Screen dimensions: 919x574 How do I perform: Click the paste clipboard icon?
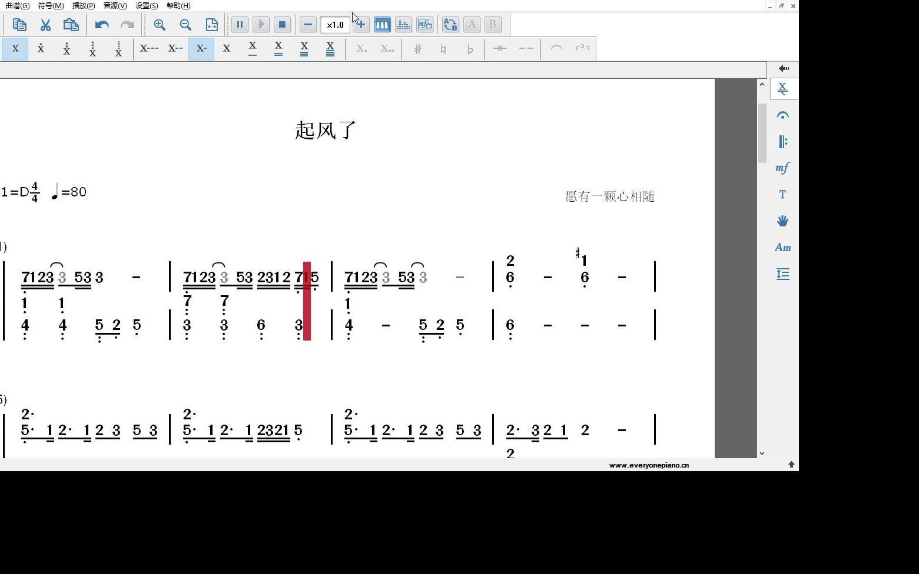[x=71, y=25]
